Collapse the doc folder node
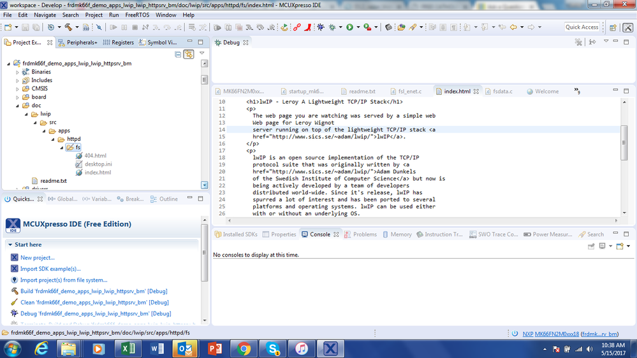 [x=17, y=106]
